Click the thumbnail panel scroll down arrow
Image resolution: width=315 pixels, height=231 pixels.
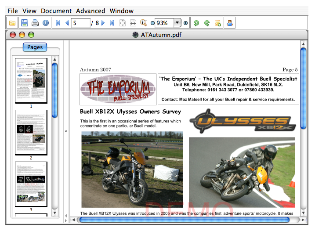point(54,213)
